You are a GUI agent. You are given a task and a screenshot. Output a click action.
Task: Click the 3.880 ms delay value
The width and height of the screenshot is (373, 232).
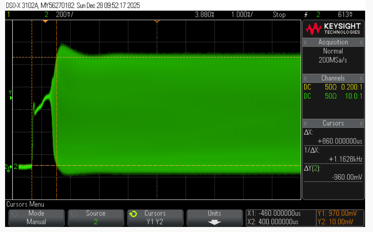coord(205,15)
